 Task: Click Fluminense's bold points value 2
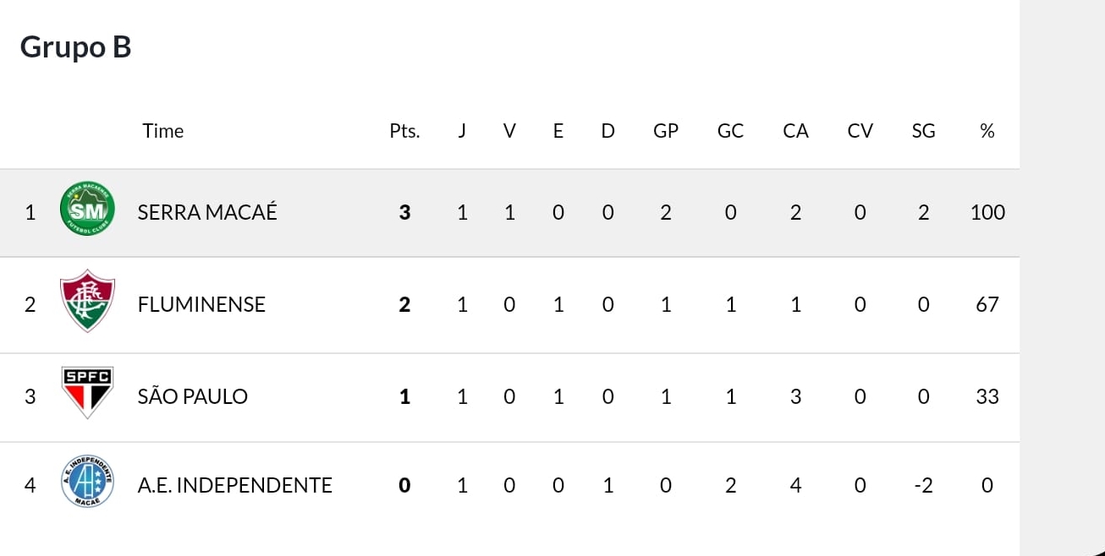(x=404, y=304)
